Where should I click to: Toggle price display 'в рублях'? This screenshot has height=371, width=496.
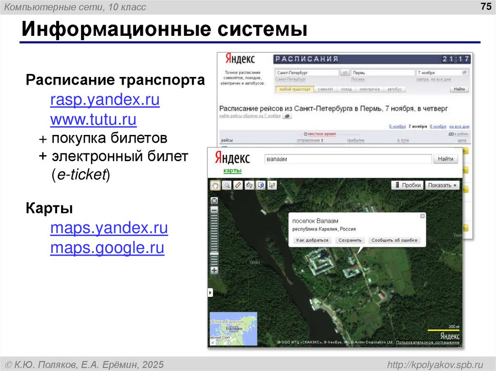[458, 134]
